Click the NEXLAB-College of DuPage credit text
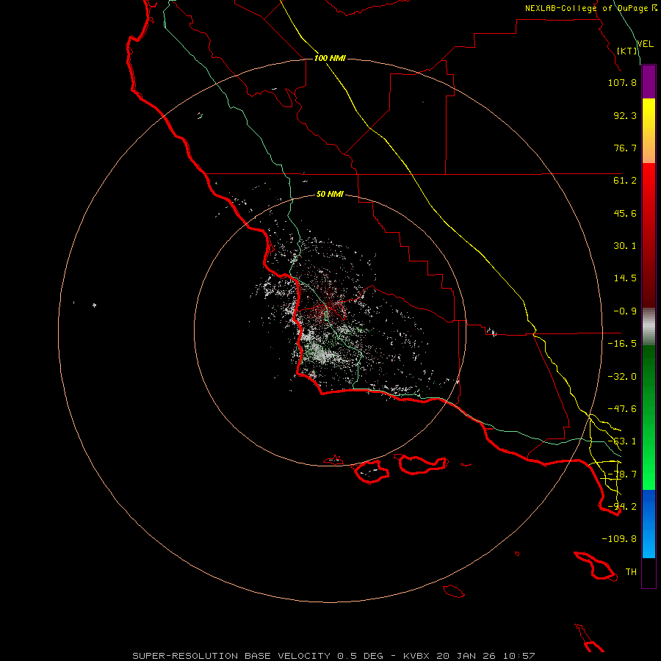661x661 pixels. tap(590, 8)
